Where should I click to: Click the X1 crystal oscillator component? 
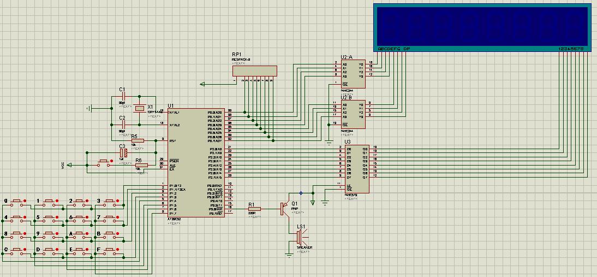pyautogui.click(x=140, y=109)
